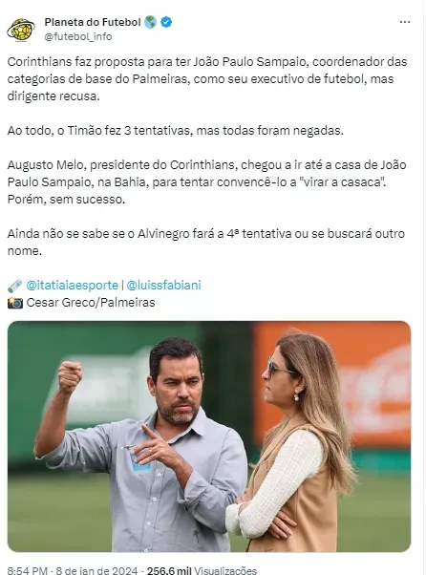Click the blue verified checkmark badge
Screen dimensions: 426x575
coord(166,22)
